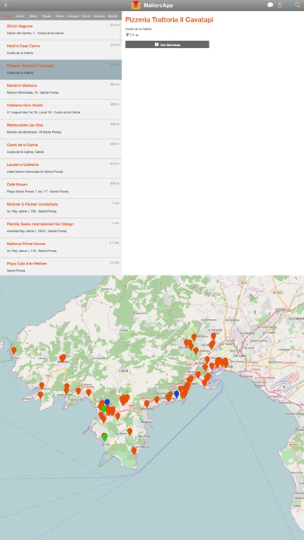Open Zürich Seguros list entry
This screenshot has height=540, width=304.
click(60, 30)
